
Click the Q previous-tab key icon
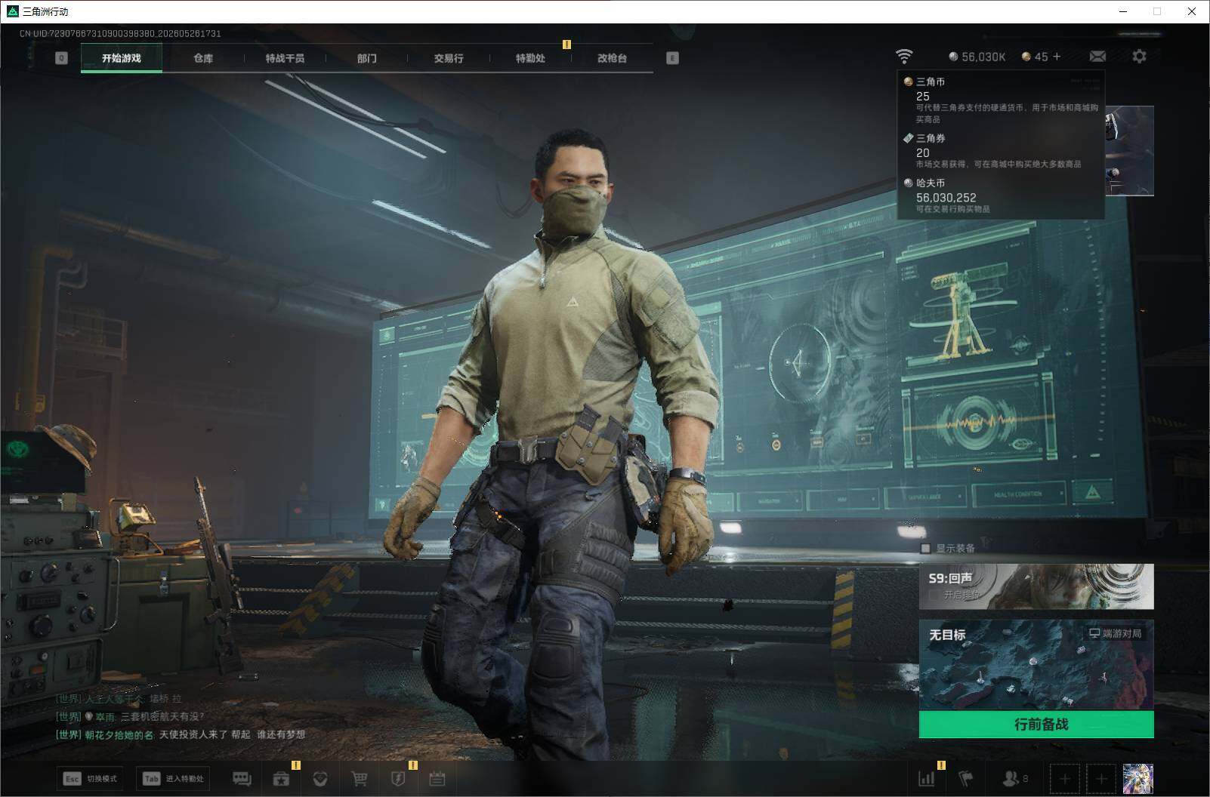point(62,58)
